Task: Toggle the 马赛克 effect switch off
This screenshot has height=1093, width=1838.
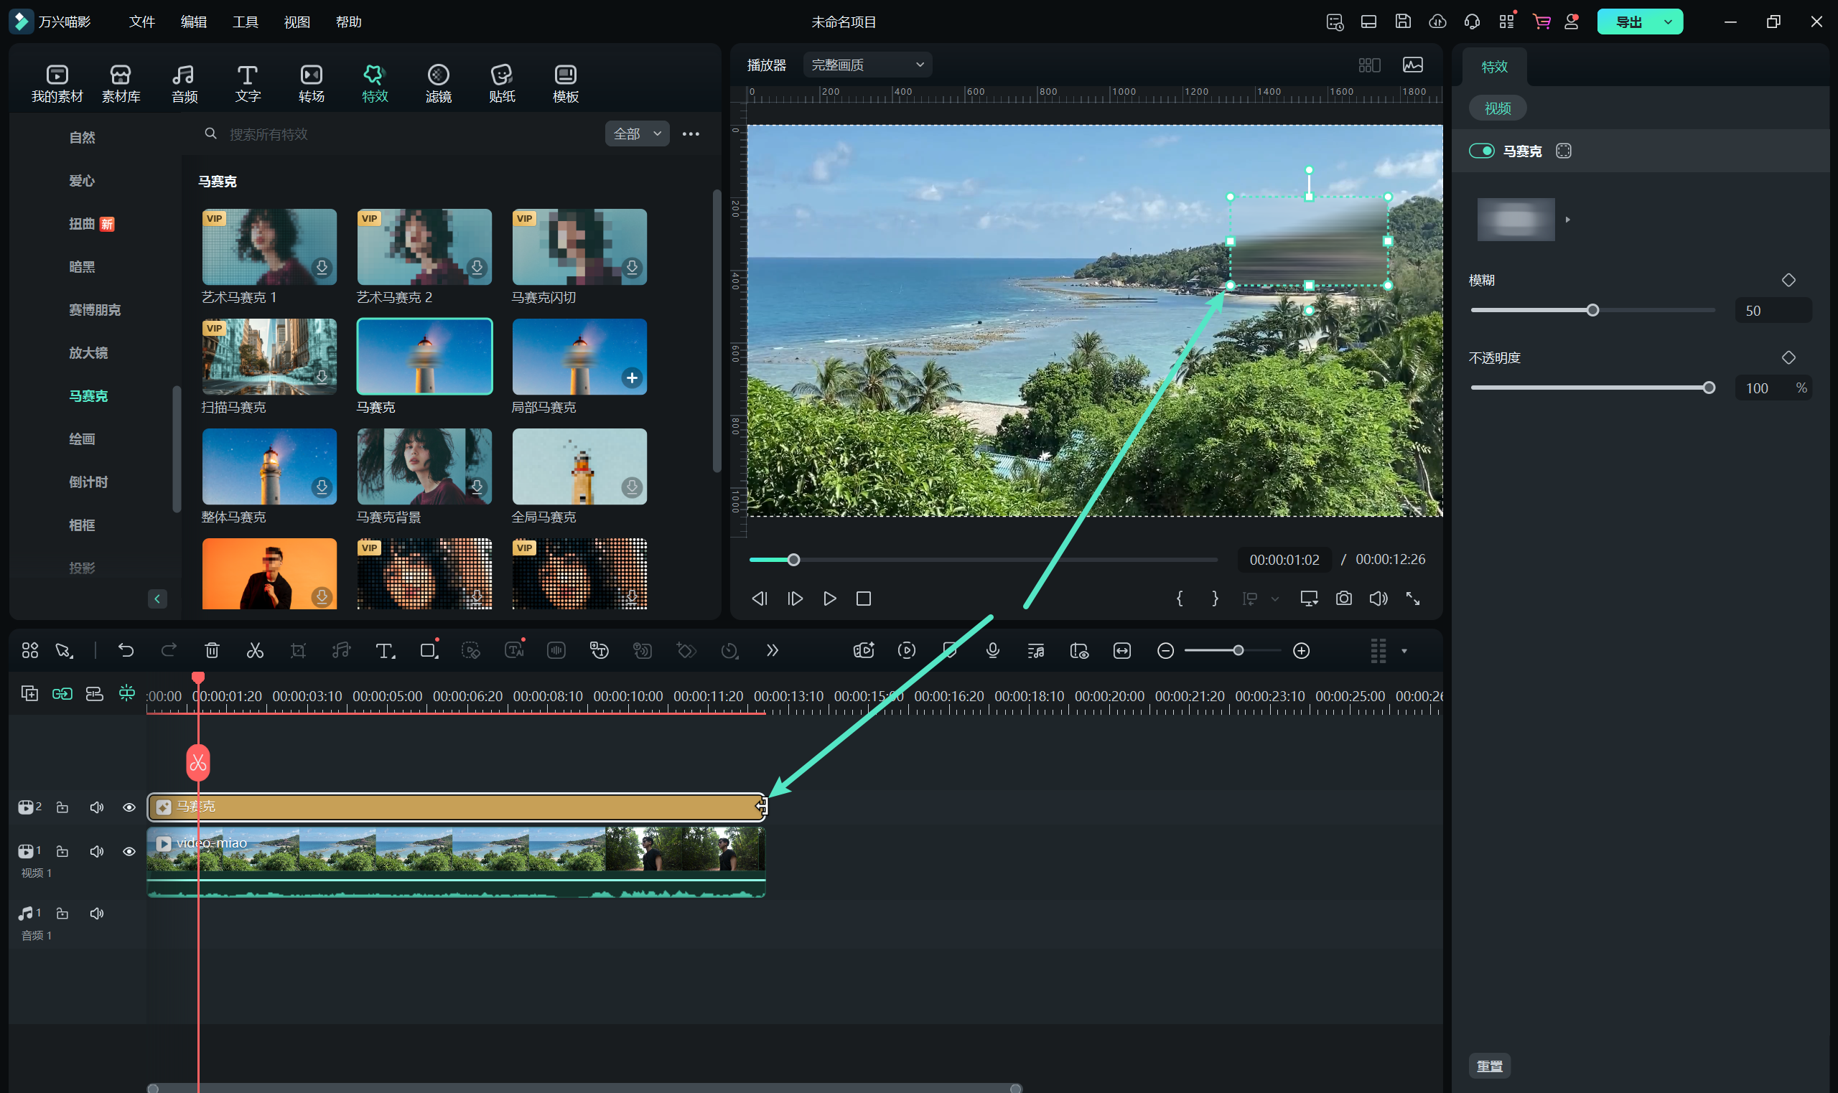Action: tap(1481, 151)
